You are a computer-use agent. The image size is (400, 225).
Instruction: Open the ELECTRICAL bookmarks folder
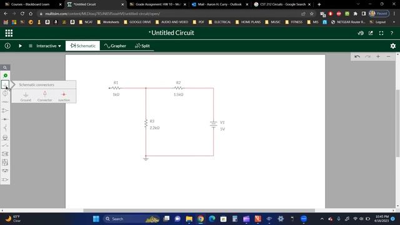coord(219,22)
